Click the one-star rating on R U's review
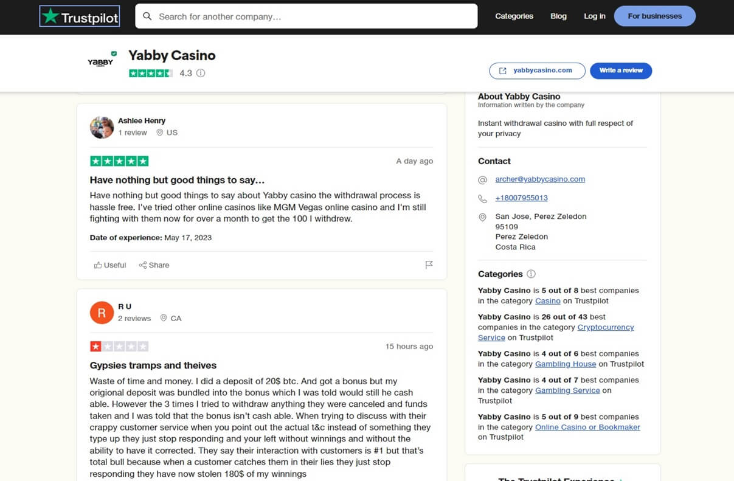Image resolution: width=734 pixels, height=481 pixels. click(119, 347)
